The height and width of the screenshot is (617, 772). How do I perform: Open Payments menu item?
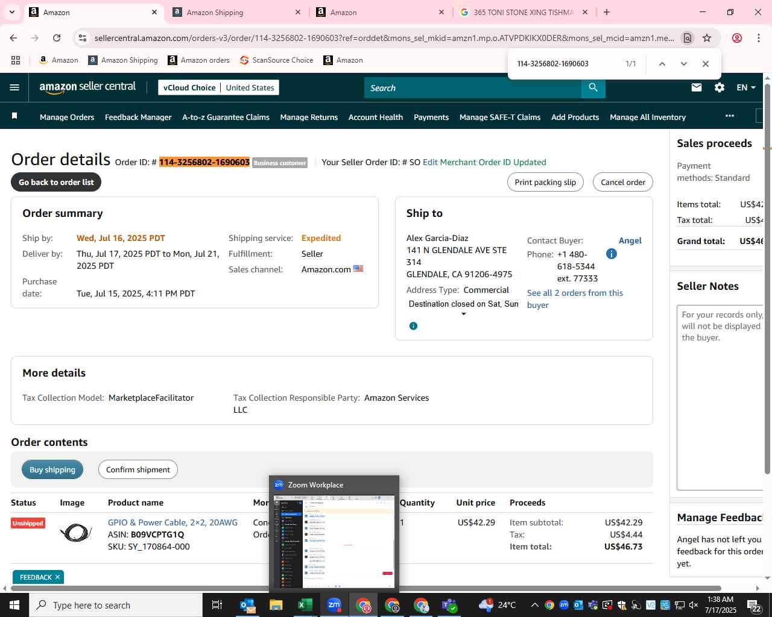431,117
